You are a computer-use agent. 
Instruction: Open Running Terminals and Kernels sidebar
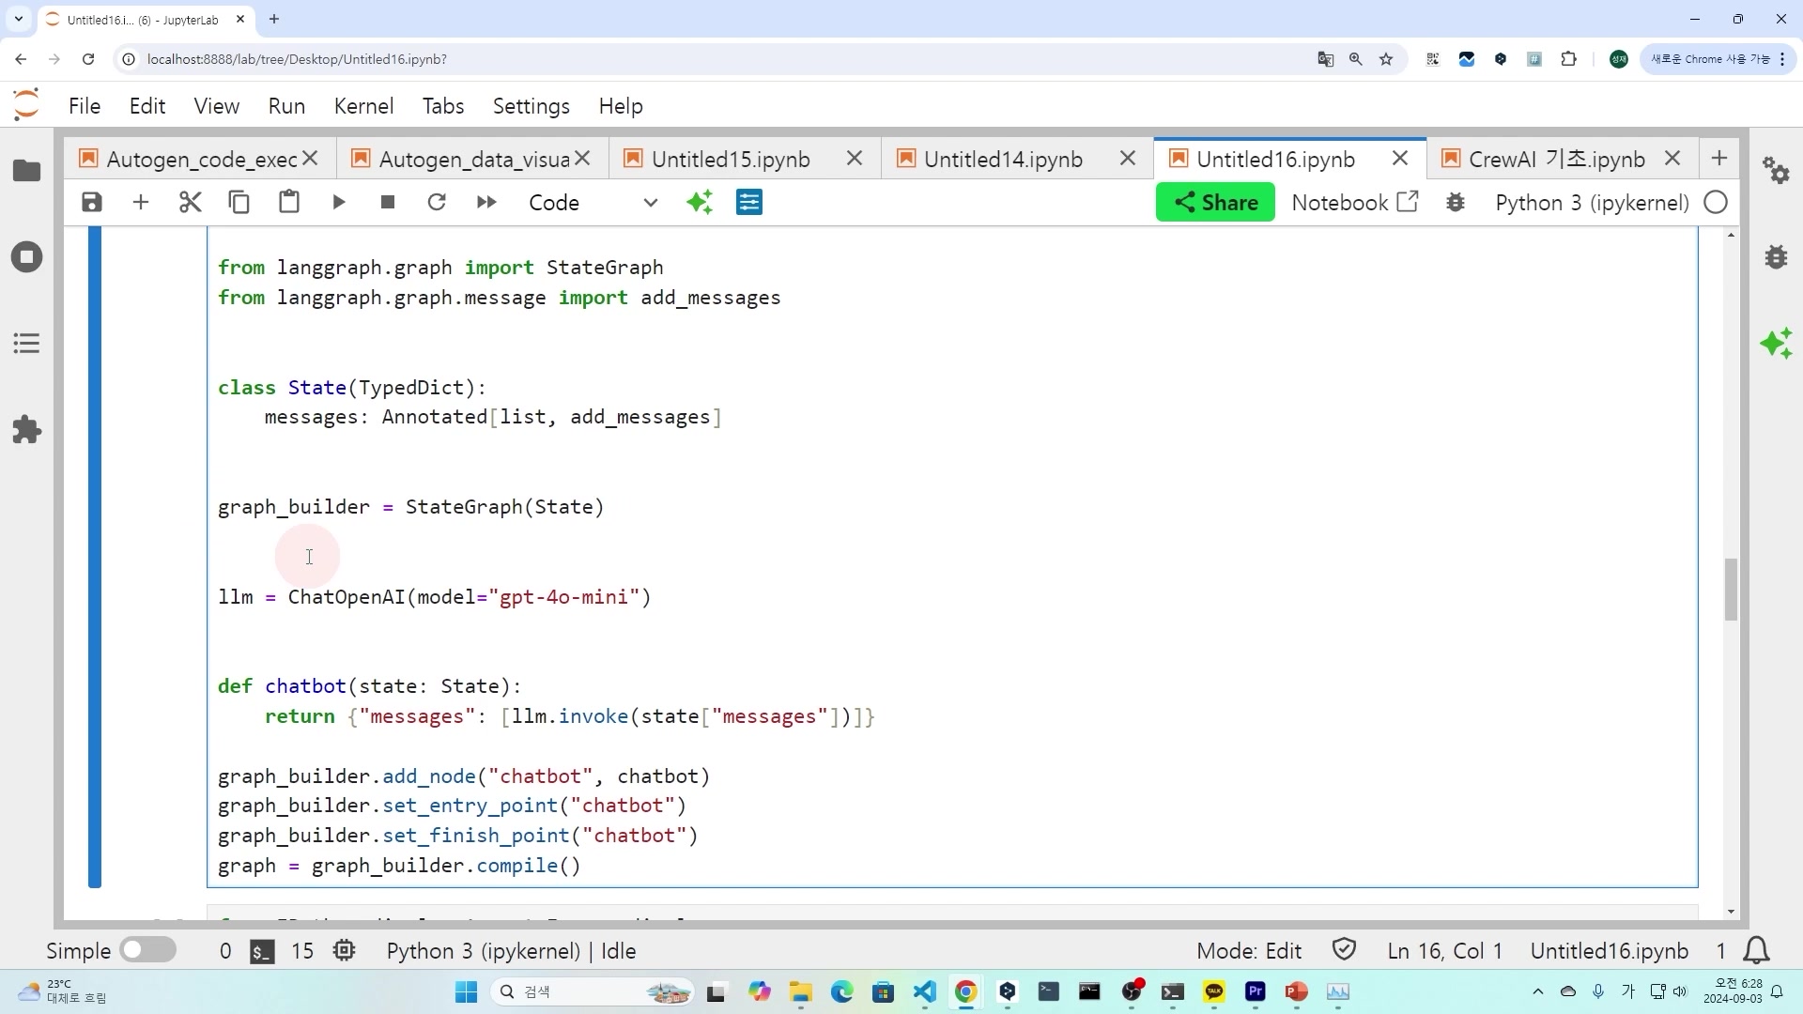(27, 257)
